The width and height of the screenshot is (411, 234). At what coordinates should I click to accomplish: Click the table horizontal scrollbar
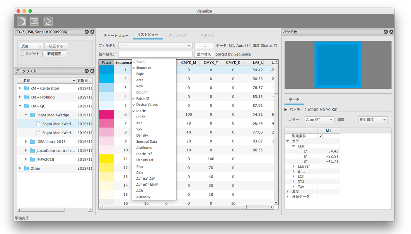pos(174,207)
